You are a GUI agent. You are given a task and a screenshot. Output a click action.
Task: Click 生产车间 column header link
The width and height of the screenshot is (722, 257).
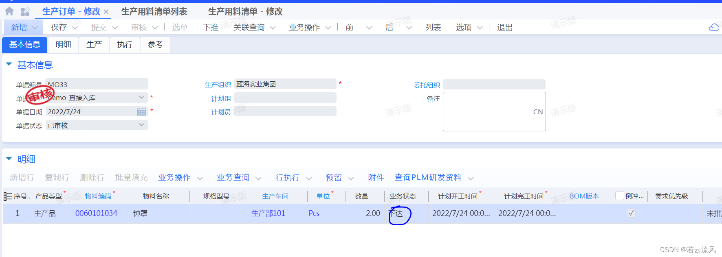[275, 196]
